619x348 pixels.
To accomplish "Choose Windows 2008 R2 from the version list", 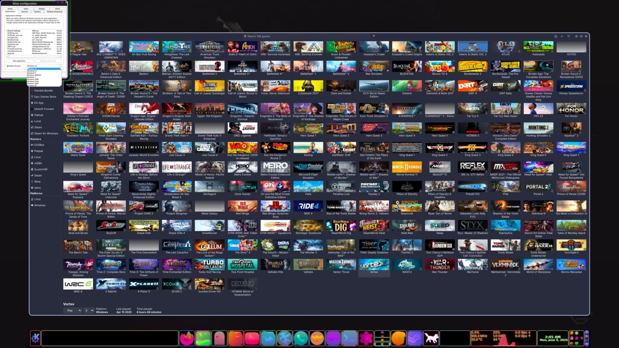I will [44, 75].
